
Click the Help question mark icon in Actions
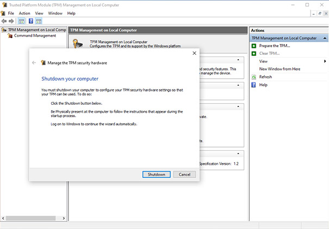coord(254,85)
